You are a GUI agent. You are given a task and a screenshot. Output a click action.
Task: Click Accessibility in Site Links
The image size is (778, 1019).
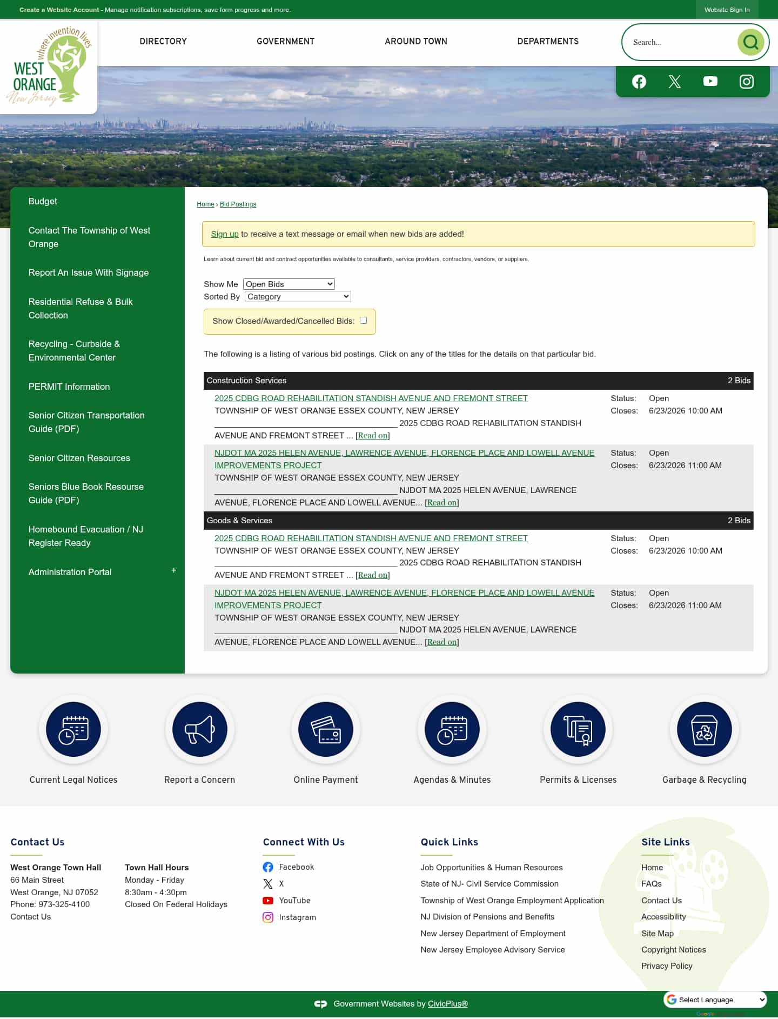(x=663, y=917)
